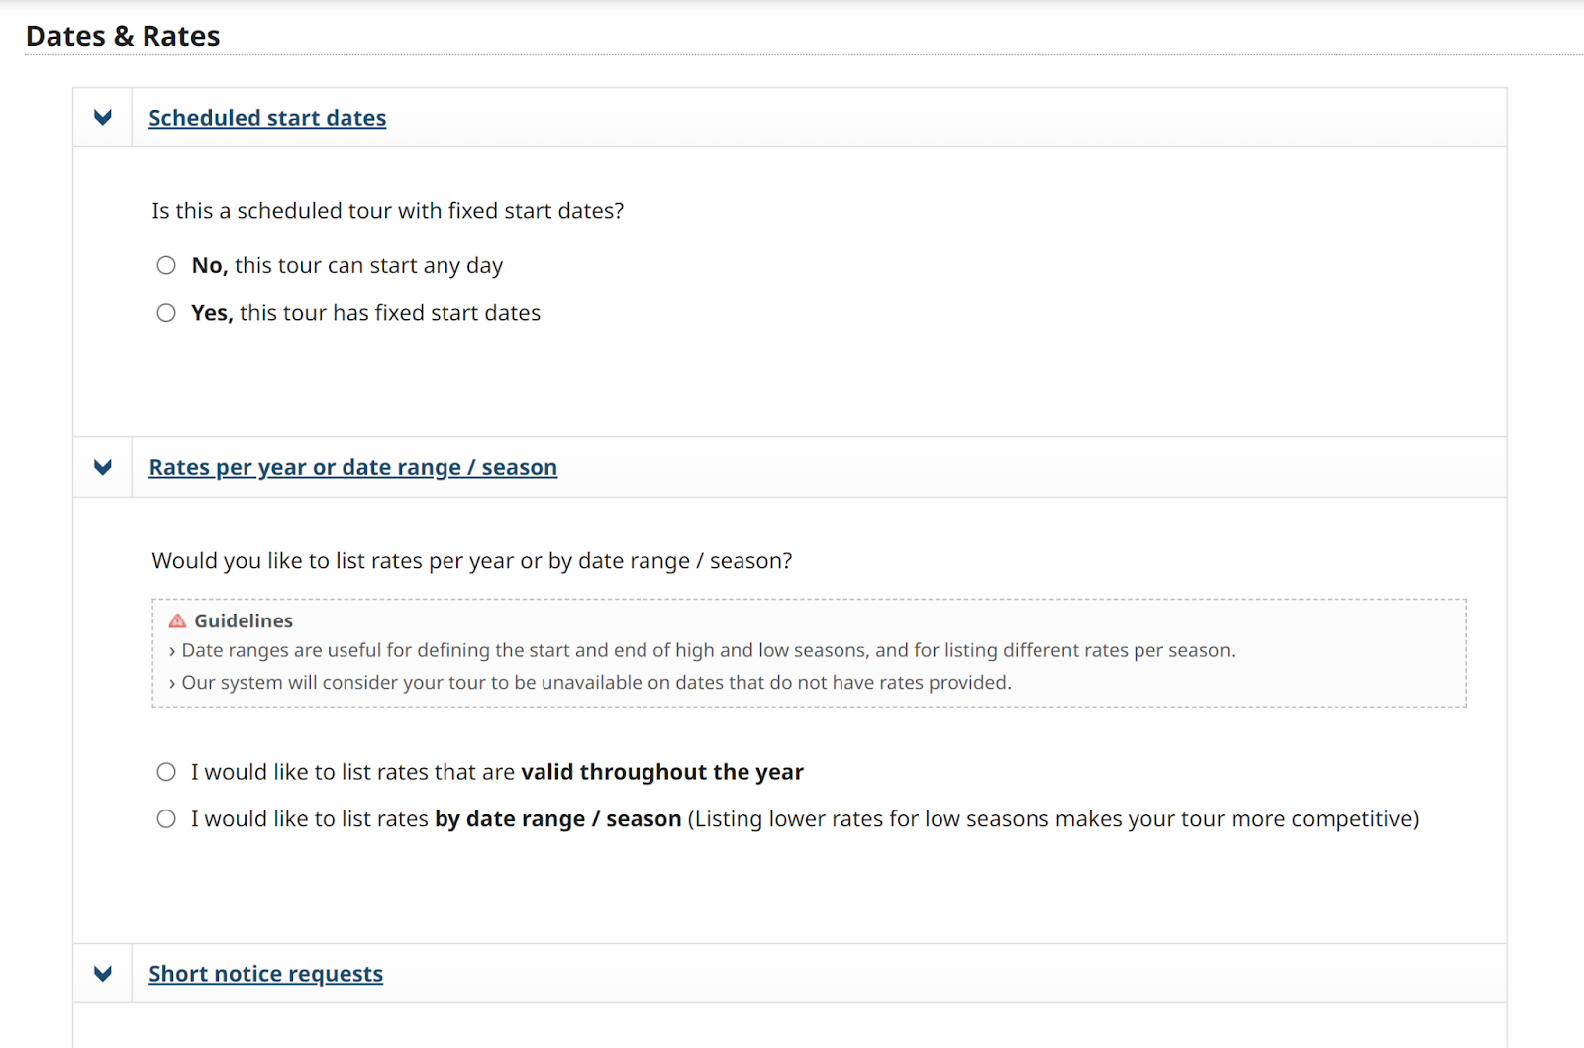Pick the 'by date range / season' radio button
This screenshot has width=1584, height=1048.
(x=166, y=819)
